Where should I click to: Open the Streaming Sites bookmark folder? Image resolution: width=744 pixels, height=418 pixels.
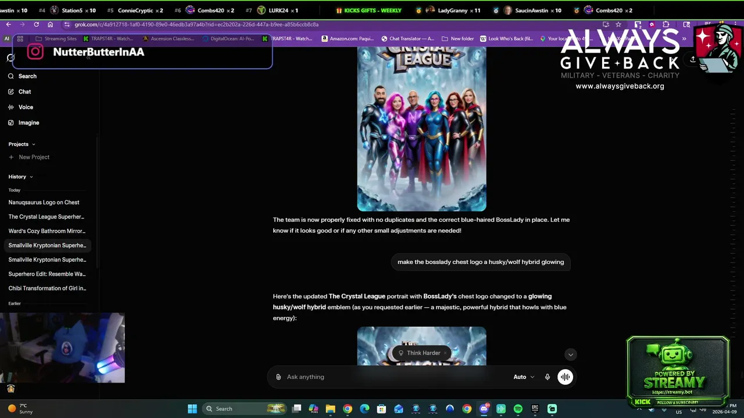[56, 39]
